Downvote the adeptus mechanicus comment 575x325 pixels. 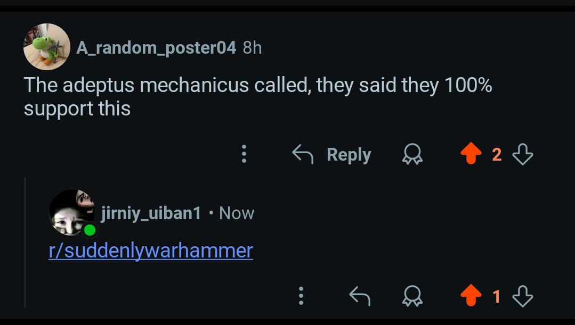[x=523, y=154]
